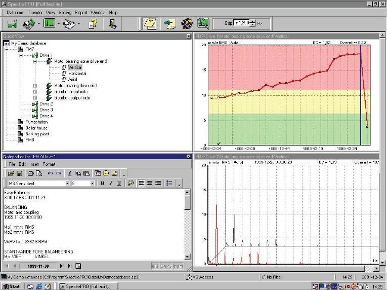This screenshot has width=387, height=290.
Task: Open the MS Sans Serif font dropdown
Action: pos(67,183)
